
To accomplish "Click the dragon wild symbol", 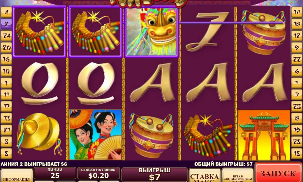I will pyautogui.click(x=151, y=32).
